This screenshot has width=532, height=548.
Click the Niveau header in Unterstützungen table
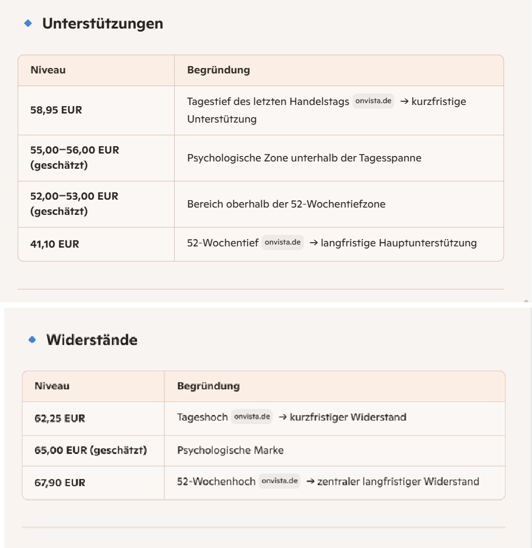tap(48, 70)
